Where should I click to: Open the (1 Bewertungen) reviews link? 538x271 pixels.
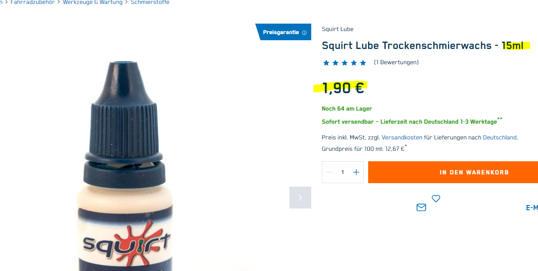396,63
